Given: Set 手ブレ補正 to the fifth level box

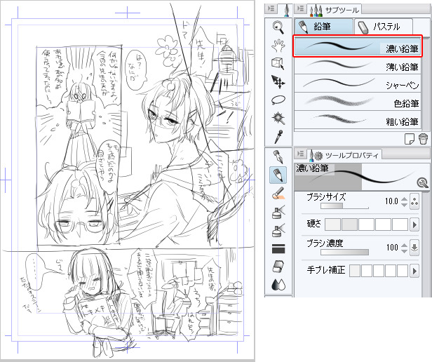Looking at the screenshot, I should coord(403,271).
